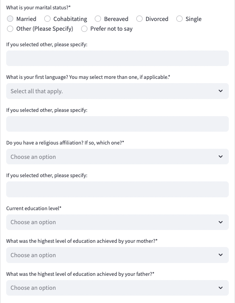Click the religious affiliation other-specify input

point(117,190)
